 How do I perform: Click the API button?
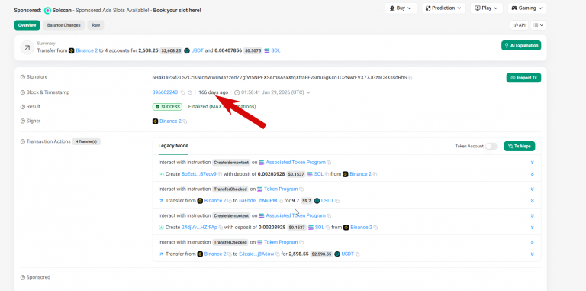(x=519, y=25)
